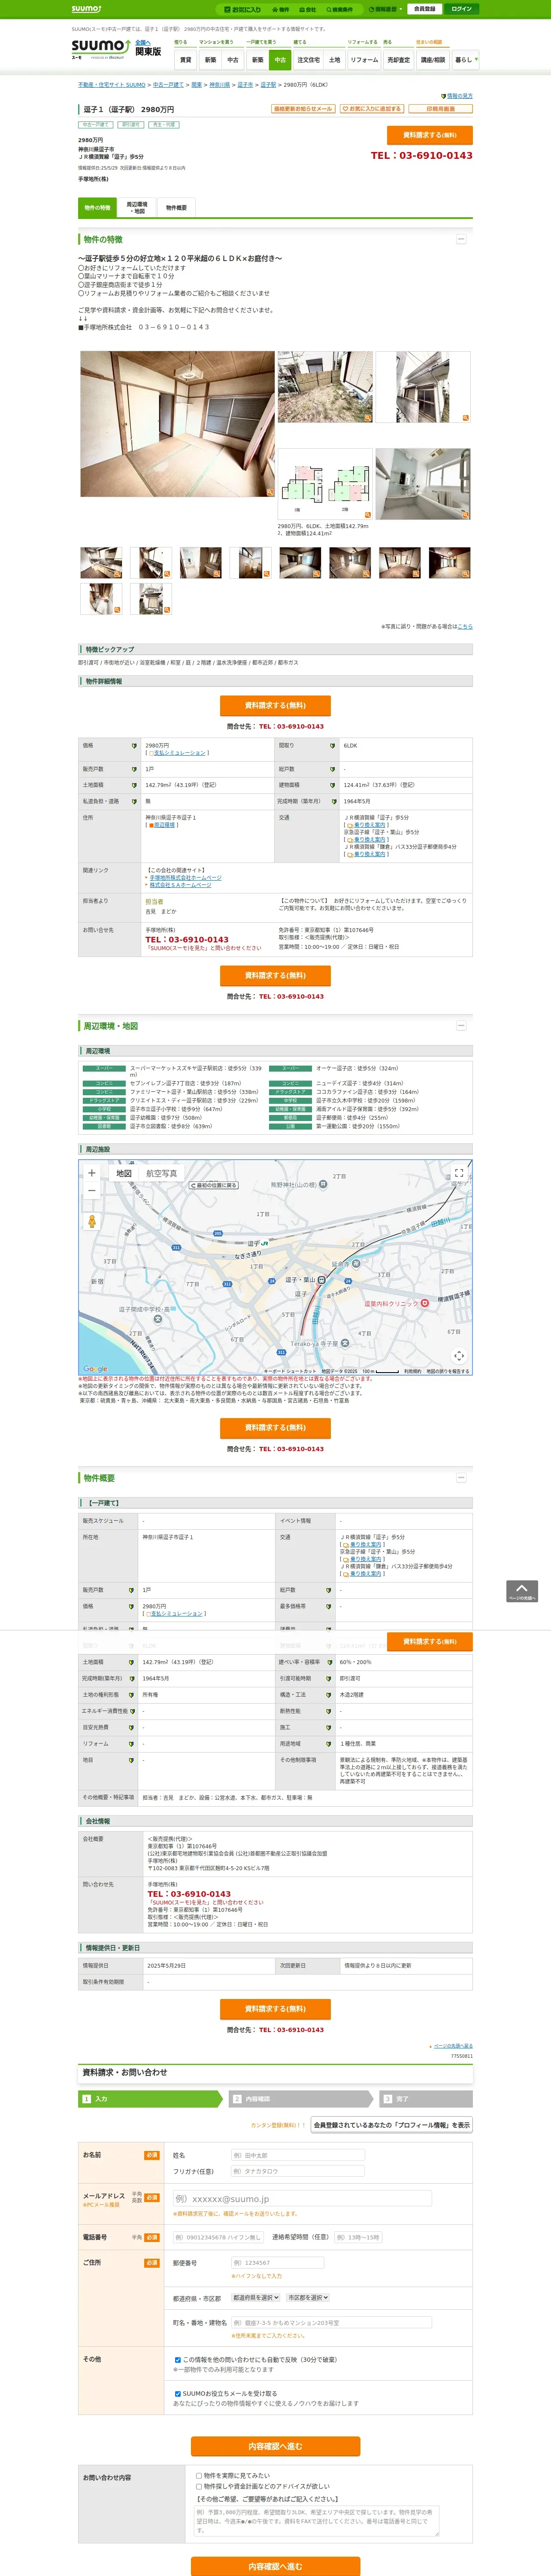Open 手塚地所株式会社ホームページ link
This screenshot has height=2576, width=551.
pos(185,877)
